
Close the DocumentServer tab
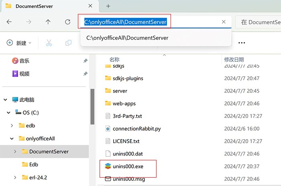coord(90,6)
